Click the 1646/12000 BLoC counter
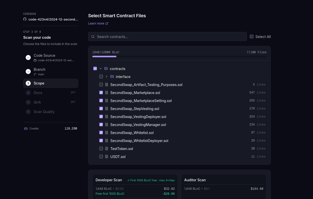Viewport: 313px width, 199px height. click(106, 52)
